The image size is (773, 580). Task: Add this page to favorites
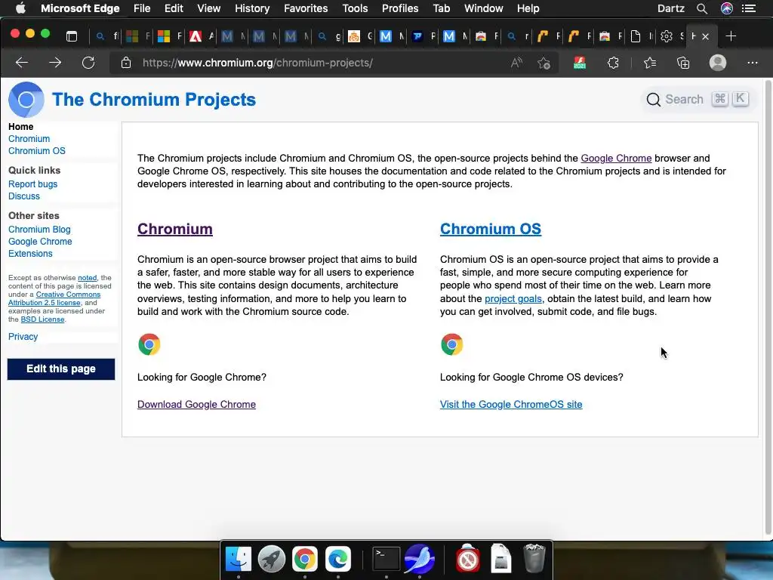(x=544, y=63)
